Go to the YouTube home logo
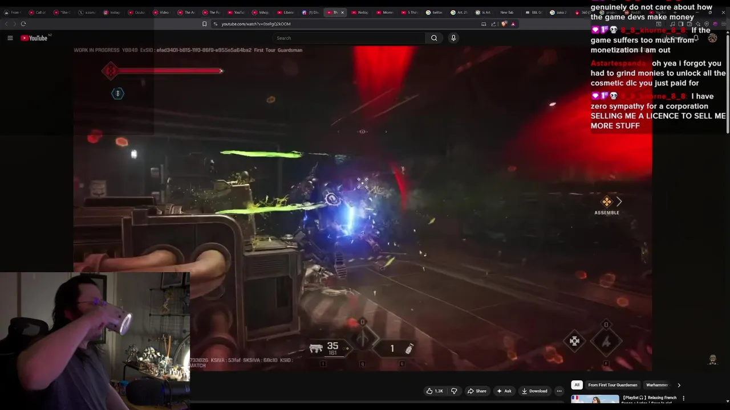Image resolution: width=730 pixels, height=410 pixels. click(34, 38)
